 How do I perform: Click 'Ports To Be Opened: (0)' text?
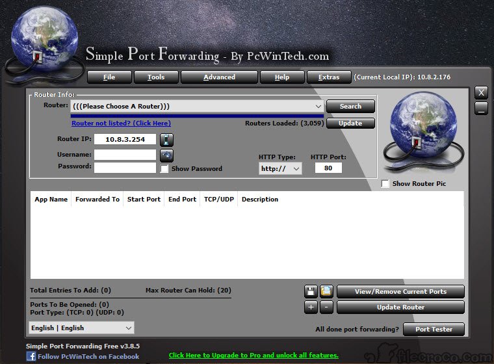[x=70, y=304]
